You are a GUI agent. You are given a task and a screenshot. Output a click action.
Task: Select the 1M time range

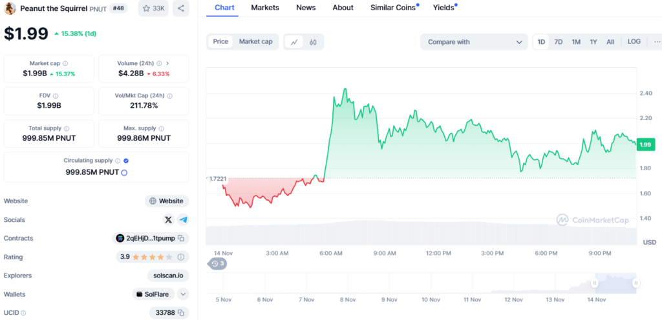pos(576,42)
